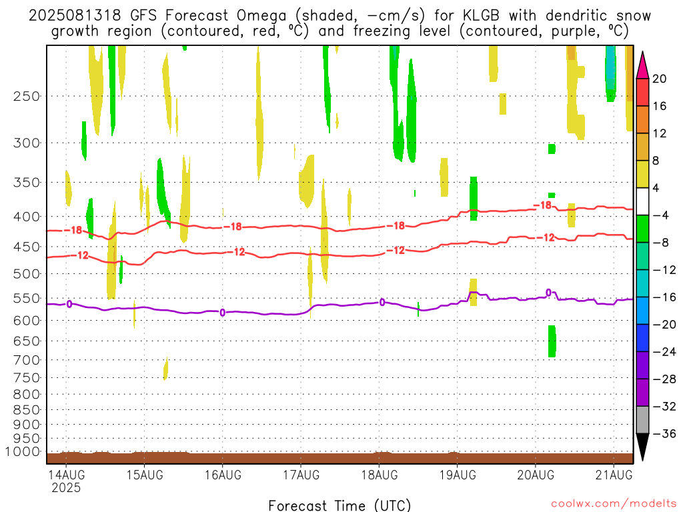Image resolution: width=683 pixels, height=512 pixels.
Task: Click the -18 contour label near 20AUG
Action: click(543, 205)
